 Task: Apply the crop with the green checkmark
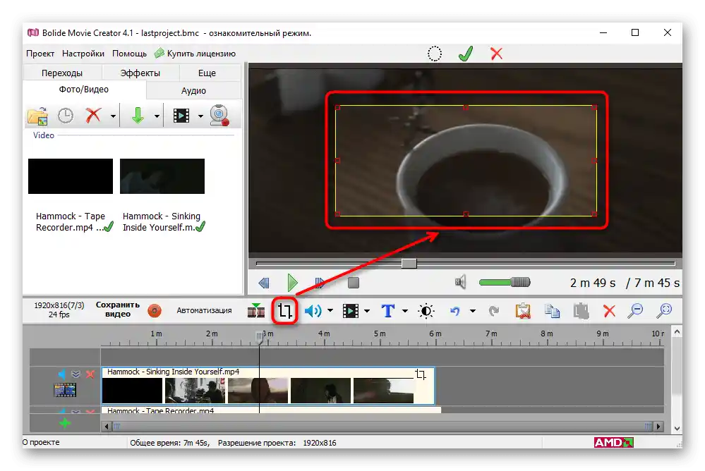point(466,54)
